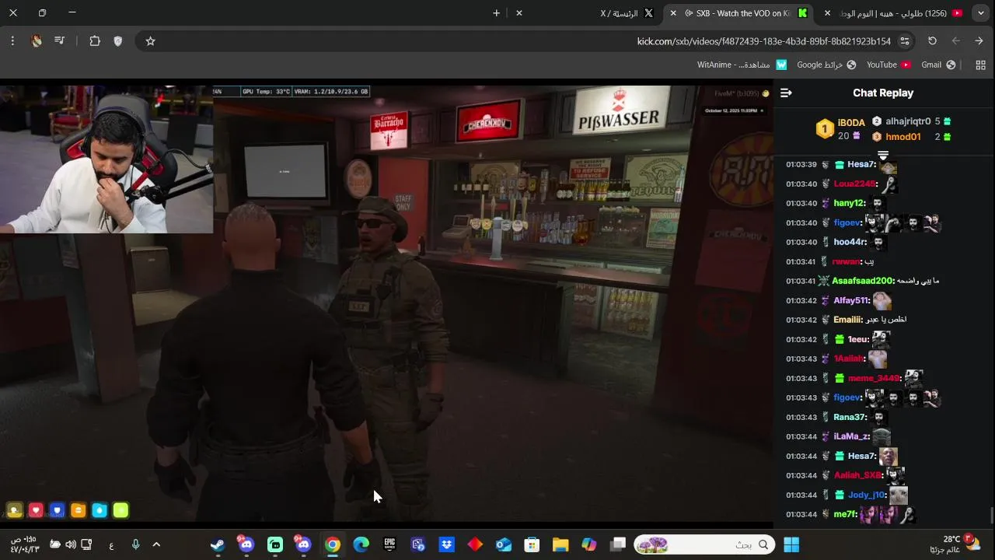The height and width of the screenshot is (560, 995).
Task: Open the Google خرائط bookmark
Action: pyautogui.click(x=826, y=65)
